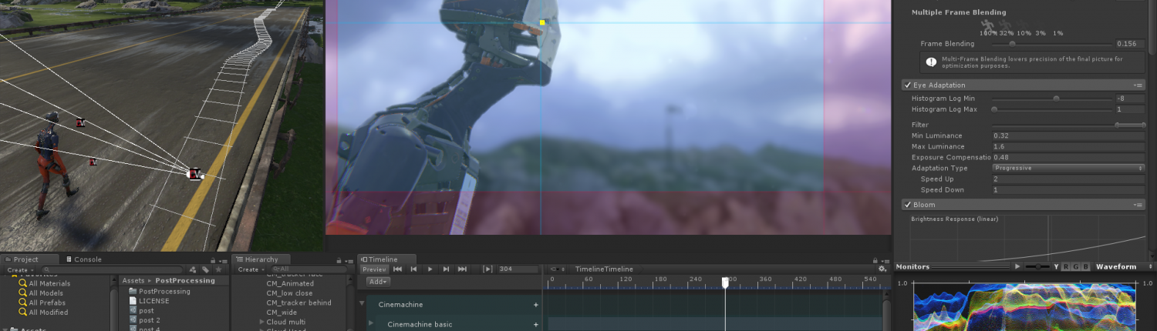Expand Cloud multi in Hierarchy

click(262, 322)
